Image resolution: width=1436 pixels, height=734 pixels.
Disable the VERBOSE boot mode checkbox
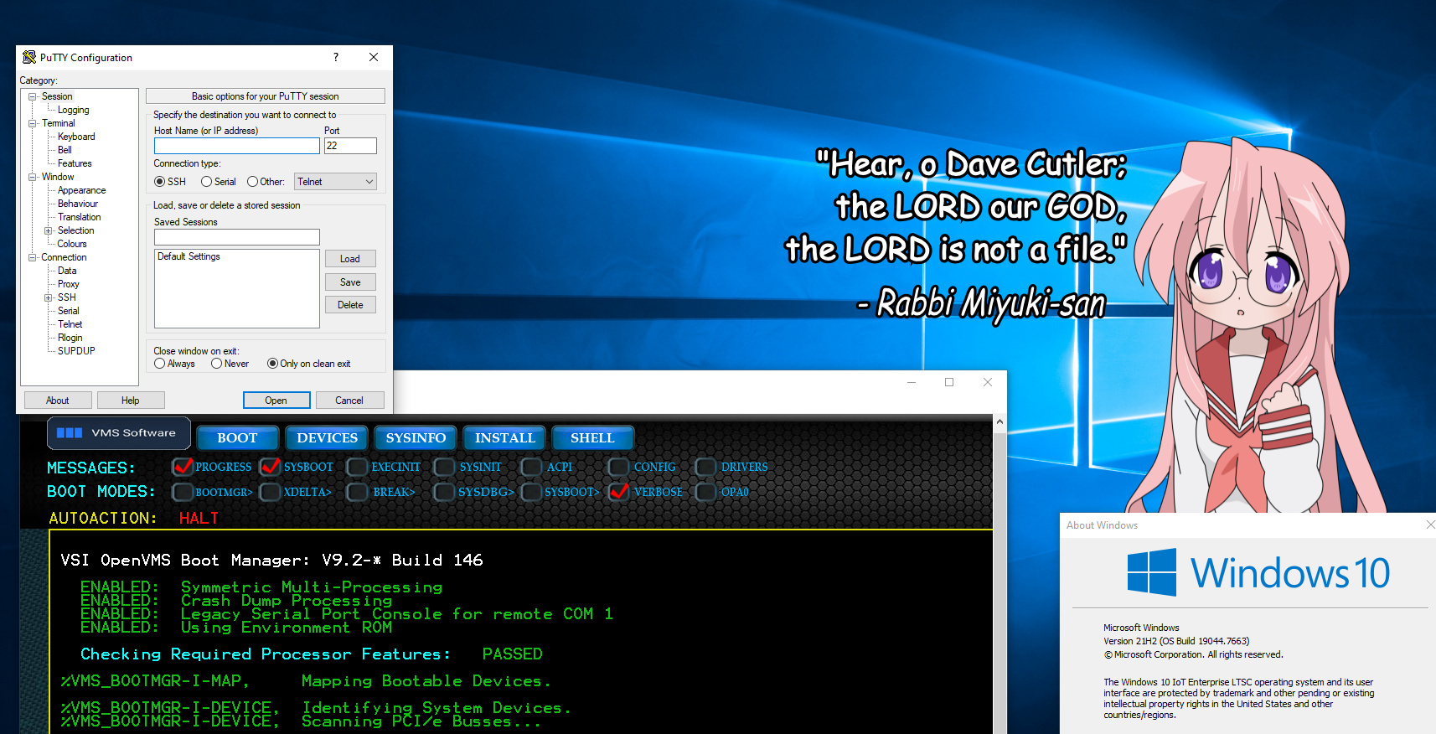[x=618, y=492]
